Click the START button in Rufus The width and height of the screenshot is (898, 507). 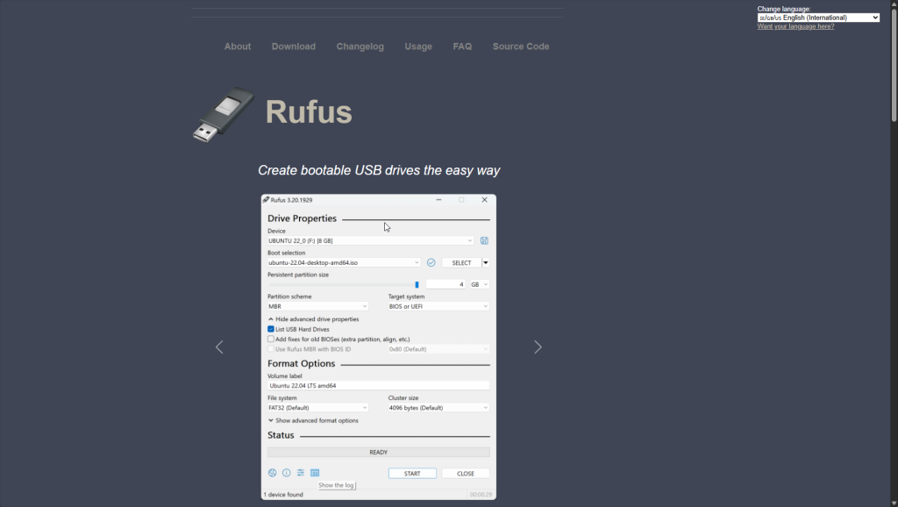click(412, 474)
